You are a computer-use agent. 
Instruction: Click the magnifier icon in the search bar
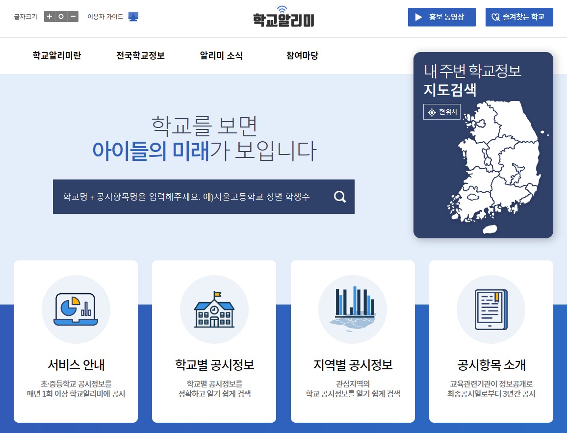[x=339, y=196]
